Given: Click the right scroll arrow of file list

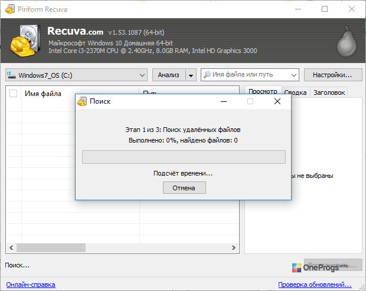Looking at the screenshot, I should tap(233, 247).
